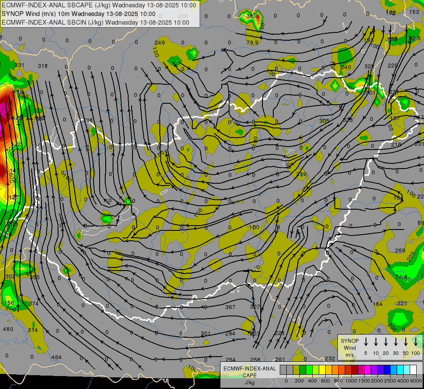
Task: Pick the cyan swatch in the CAPE legend
Action: (x=400, y=370)
